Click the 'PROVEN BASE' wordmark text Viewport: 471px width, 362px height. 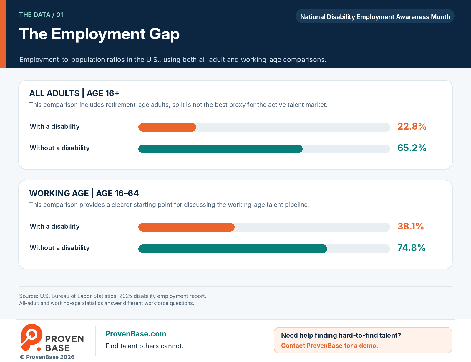64,343
